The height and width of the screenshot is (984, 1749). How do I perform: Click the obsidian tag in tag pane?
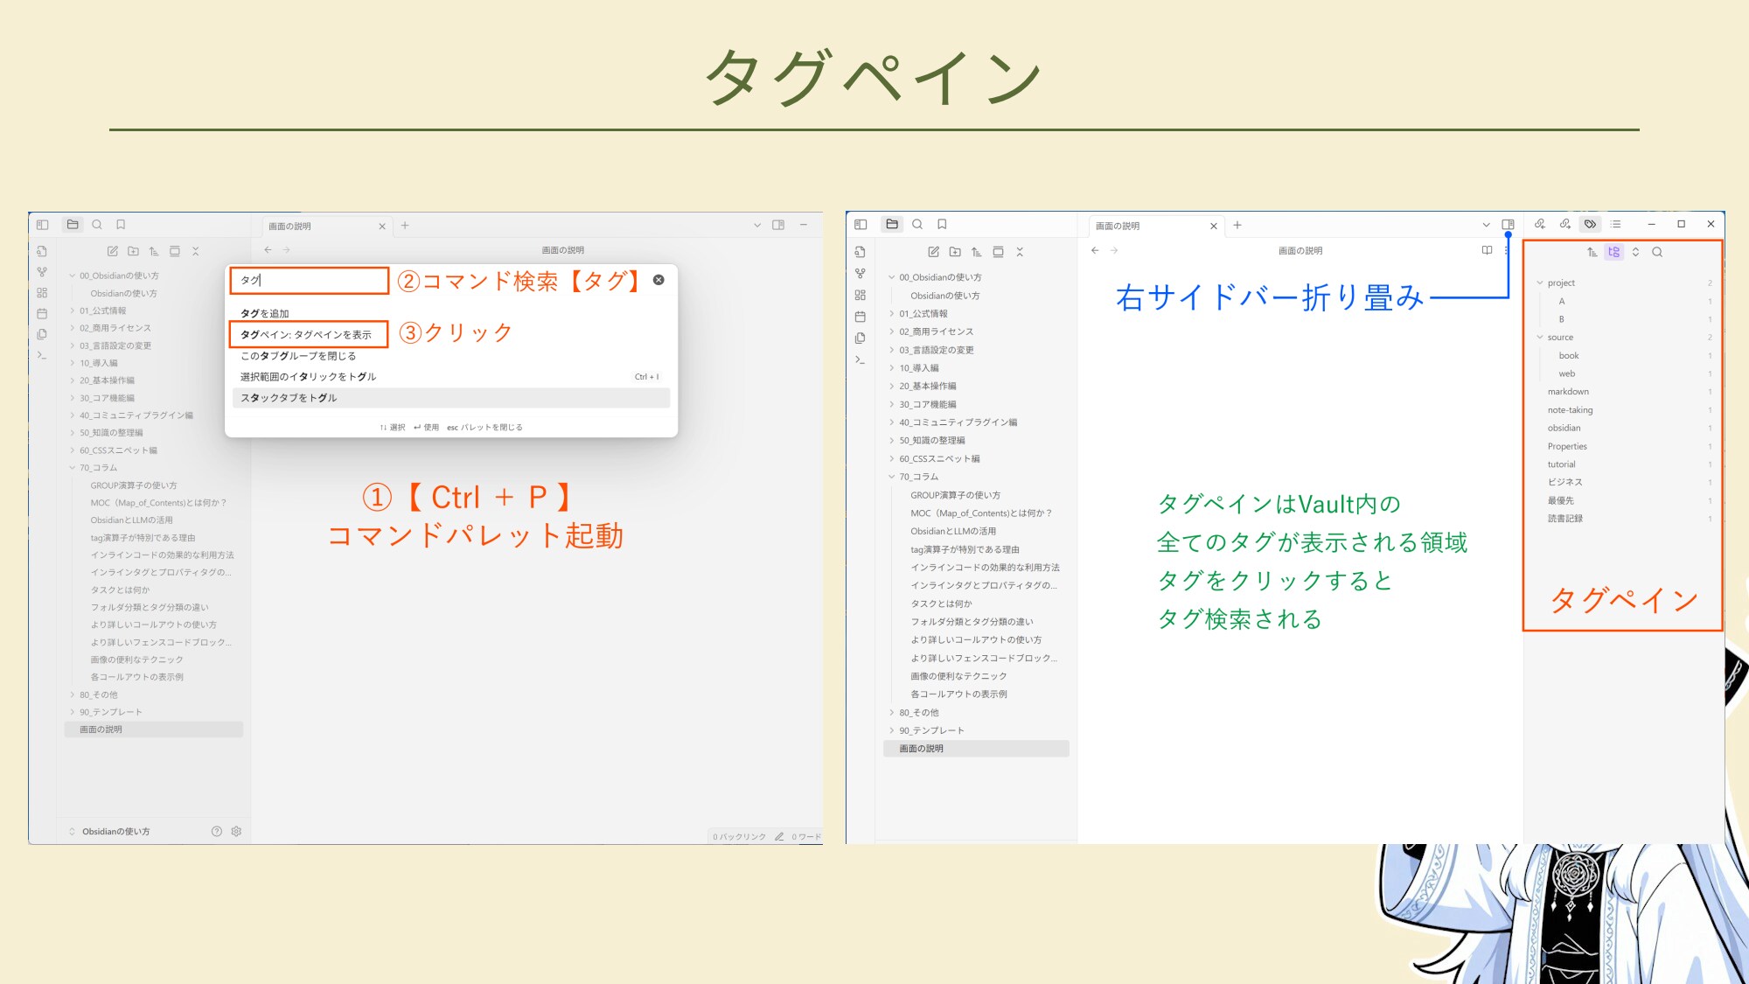pyautogui.click(x=1564, y=429)
